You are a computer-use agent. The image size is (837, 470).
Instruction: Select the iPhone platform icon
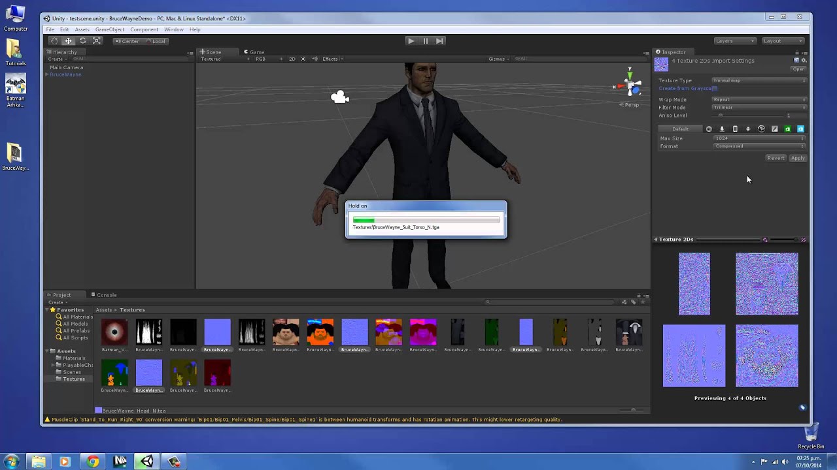point(735,129)
